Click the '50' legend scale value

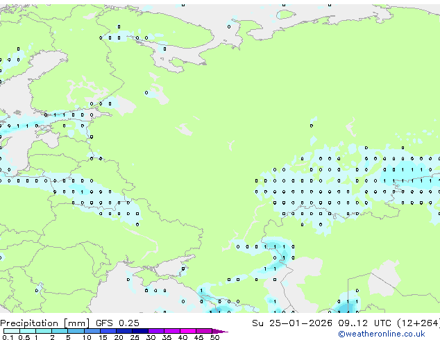(214, 337)
